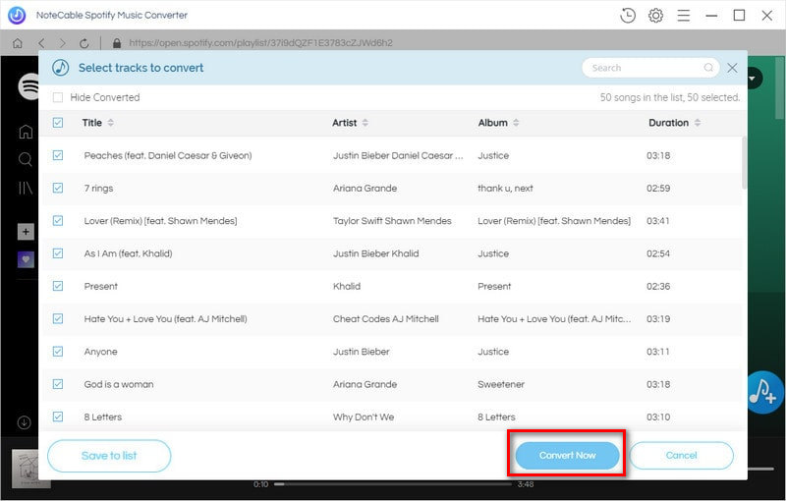The width and height of the screenshot is (786, 501).
Task: Open the hamburger menu in title bar
Action: coord(683,16)
